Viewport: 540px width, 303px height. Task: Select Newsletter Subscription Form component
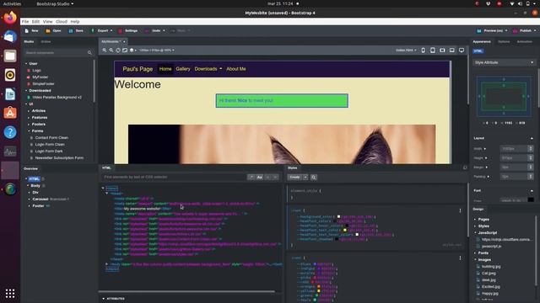tap(59, 158)
